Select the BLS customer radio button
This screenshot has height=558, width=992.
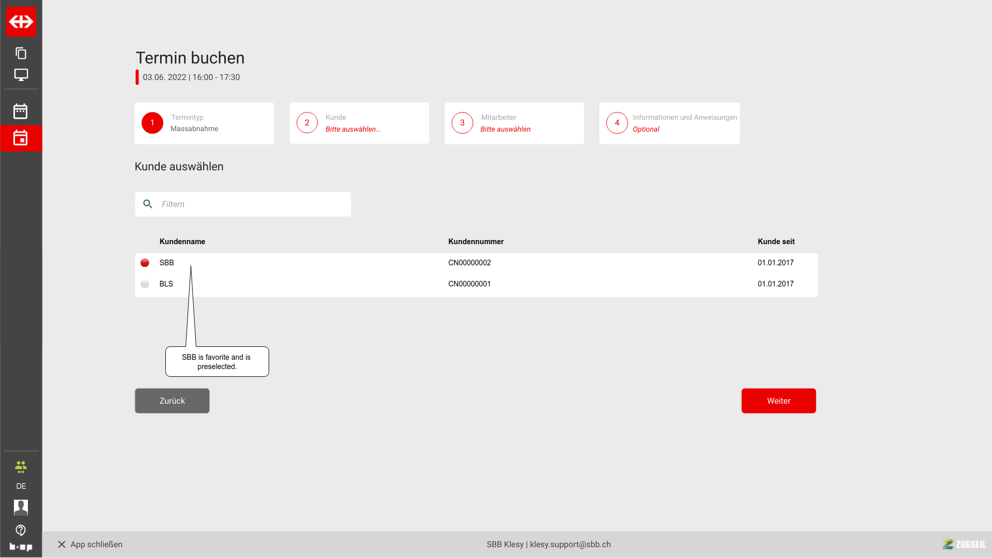point(145,284)
